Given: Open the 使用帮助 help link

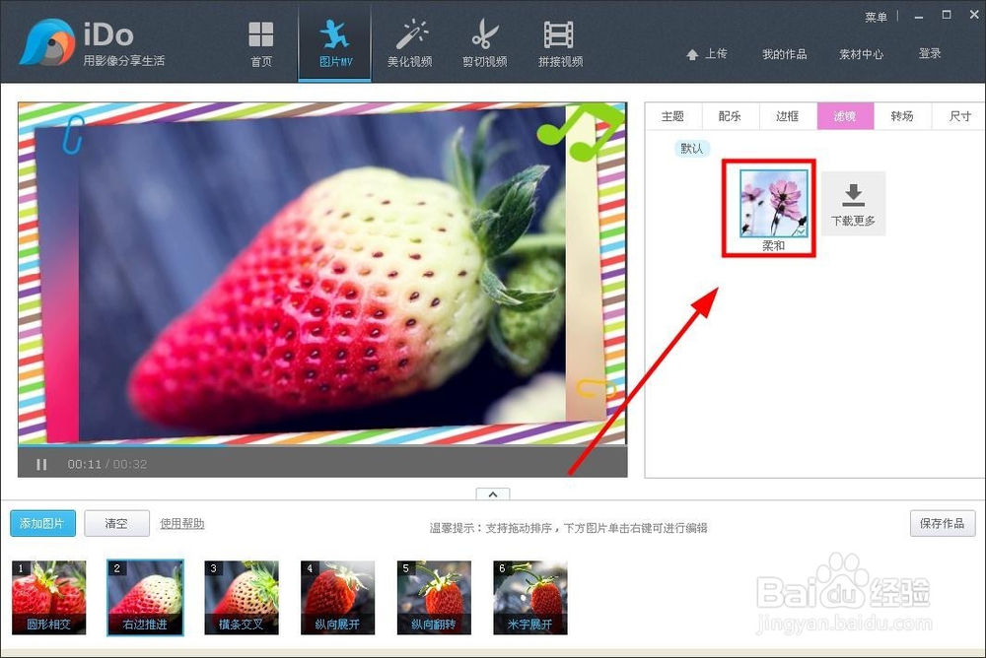Looking at the screenshot, I should [180, 525].
